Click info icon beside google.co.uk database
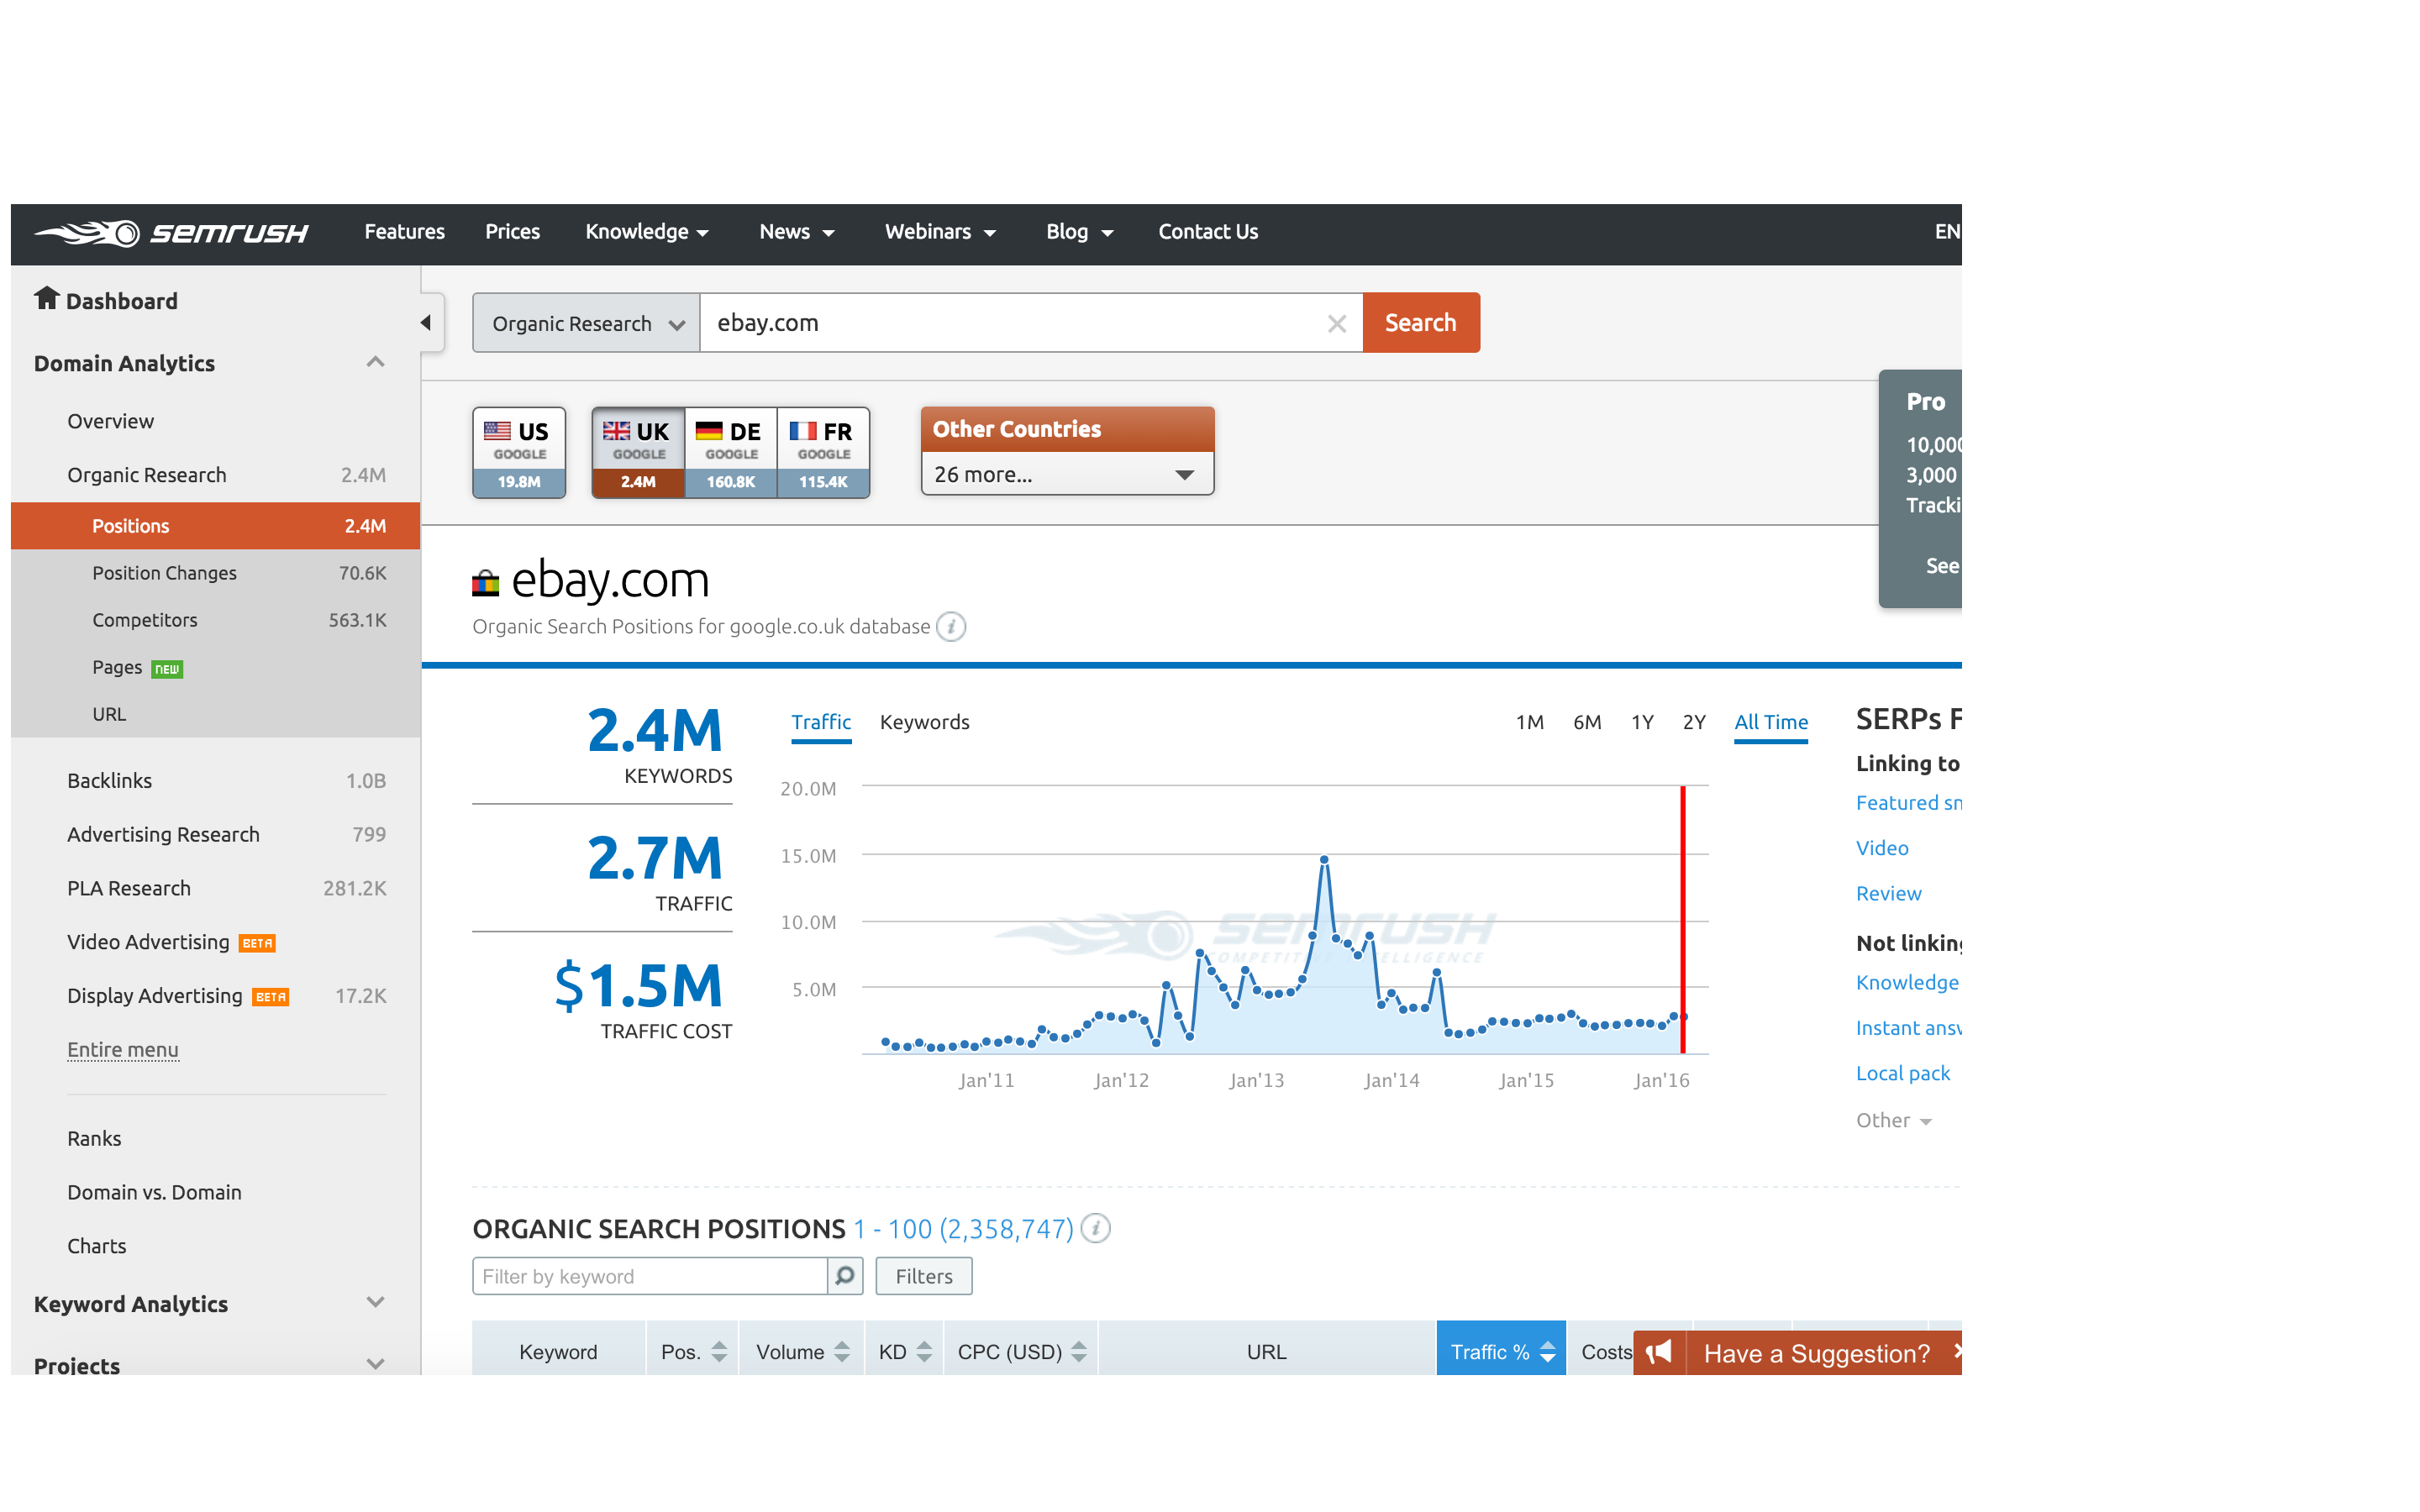The image size is (2420, 1512). pos(951,627)
